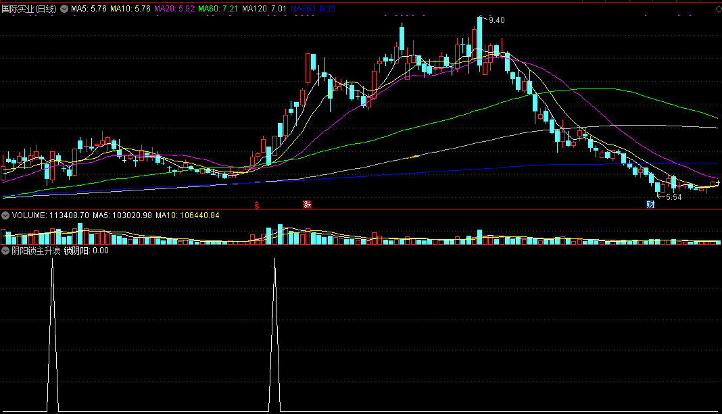The height and width of the screenshot is (414, 722).
Task: Click the second white signal spike in indicator panel
Action: pos(275,335)
